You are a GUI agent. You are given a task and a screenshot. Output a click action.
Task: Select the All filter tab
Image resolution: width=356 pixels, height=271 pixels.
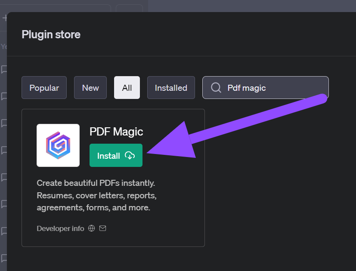127,88
